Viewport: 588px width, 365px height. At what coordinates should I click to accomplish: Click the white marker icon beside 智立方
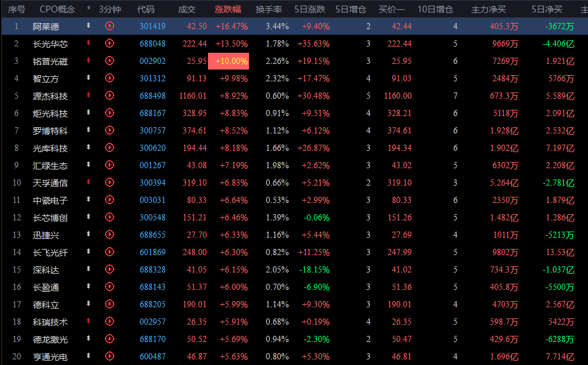pyautogui.click(x=89, y=78)
